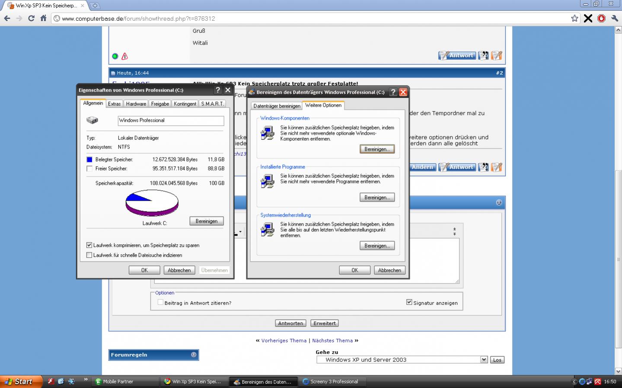
Task: Click help question mark in Bereinigen dialog
Action: pos(393,92)
